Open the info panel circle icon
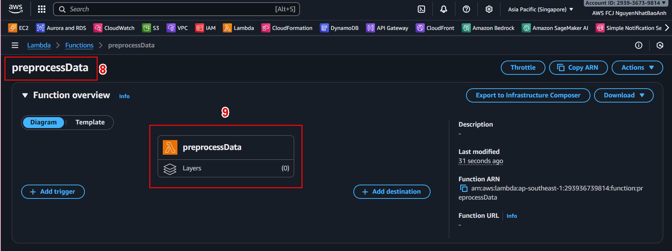 coord(639,45)
